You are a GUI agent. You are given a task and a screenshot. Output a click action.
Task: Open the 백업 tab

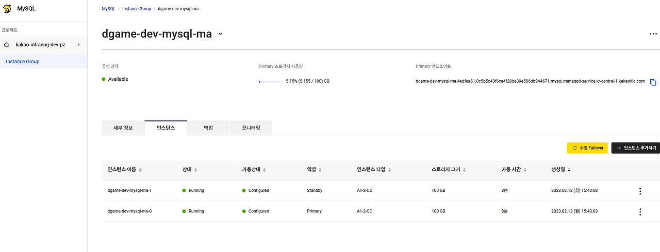point(208,128)
